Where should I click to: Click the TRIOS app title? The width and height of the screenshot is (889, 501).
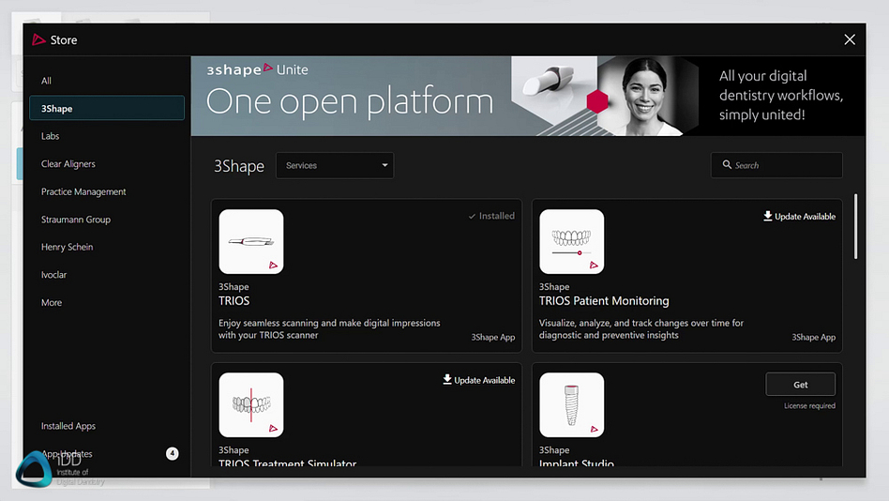pyautogui.click(x=234, y=301)
